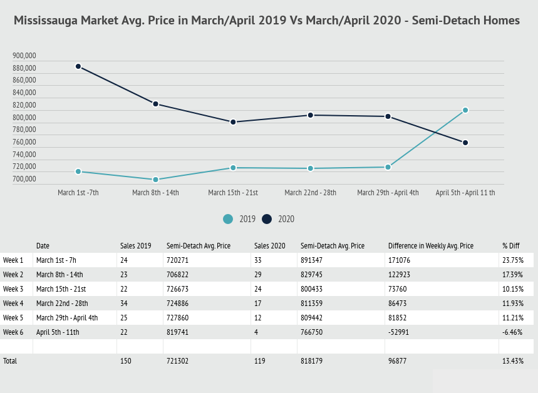Click the 17.39% cell

tap(512, 275)
